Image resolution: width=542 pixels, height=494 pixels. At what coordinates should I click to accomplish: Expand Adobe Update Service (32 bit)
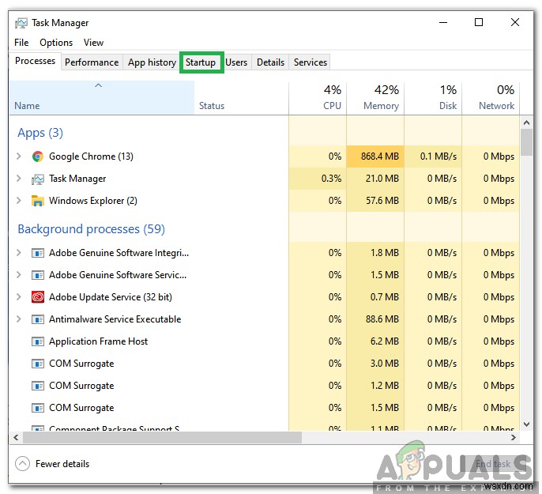19,297
